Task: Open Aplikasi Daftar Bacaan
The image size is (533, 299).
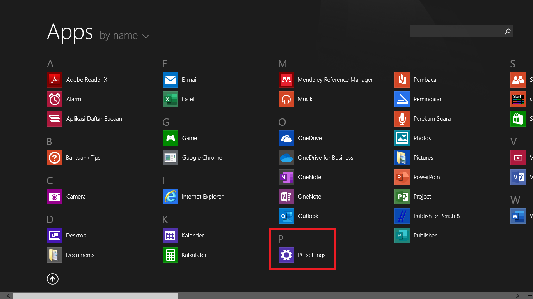Action: coord(84,119)
